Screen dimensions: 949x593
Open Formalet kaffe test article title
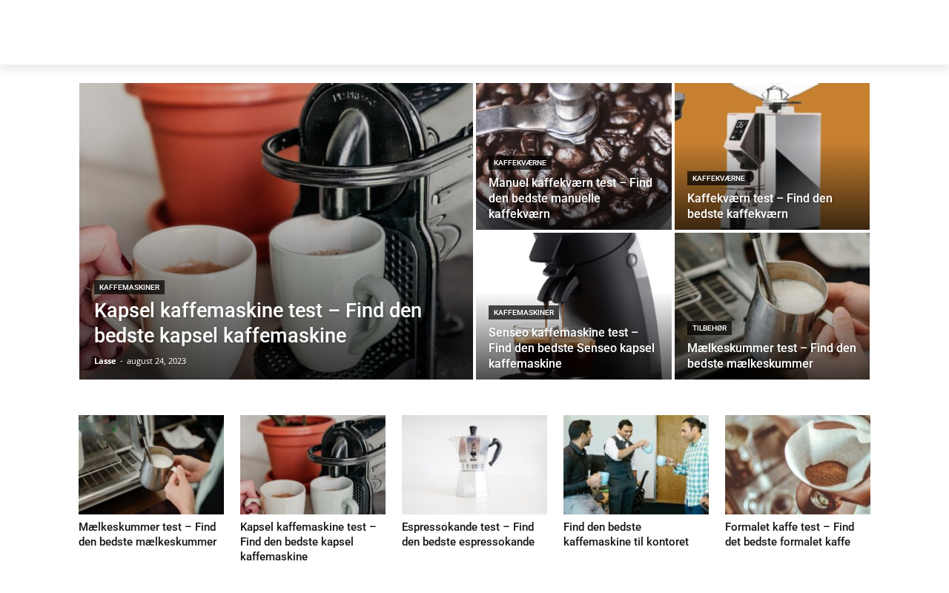(x=790, y=534)
